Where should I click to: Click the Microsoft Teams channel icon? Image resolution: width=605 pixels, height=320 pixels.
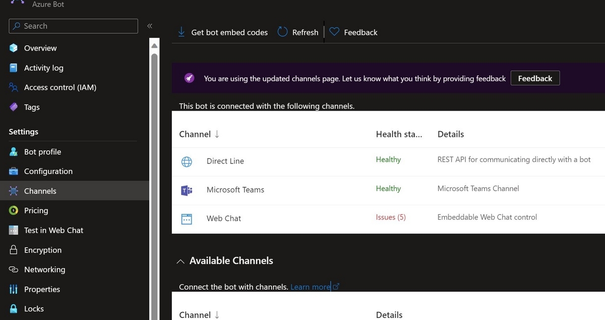point(187,190)
